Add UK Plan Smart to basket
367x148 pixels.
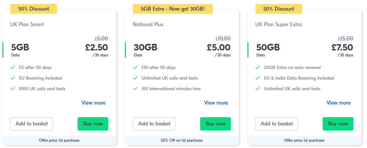pos(32,124)
